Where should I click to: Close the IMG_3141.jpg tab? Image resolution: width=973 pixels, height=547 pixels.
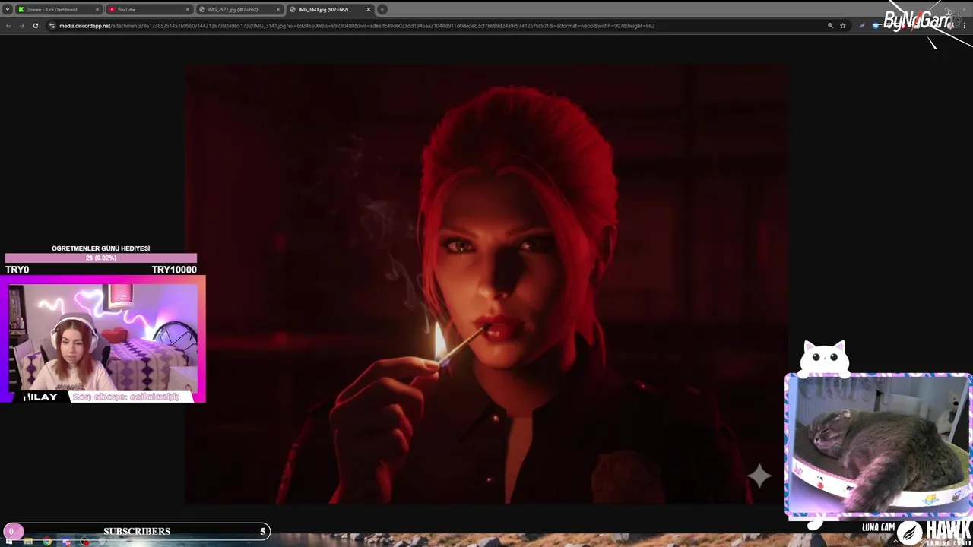369,10
